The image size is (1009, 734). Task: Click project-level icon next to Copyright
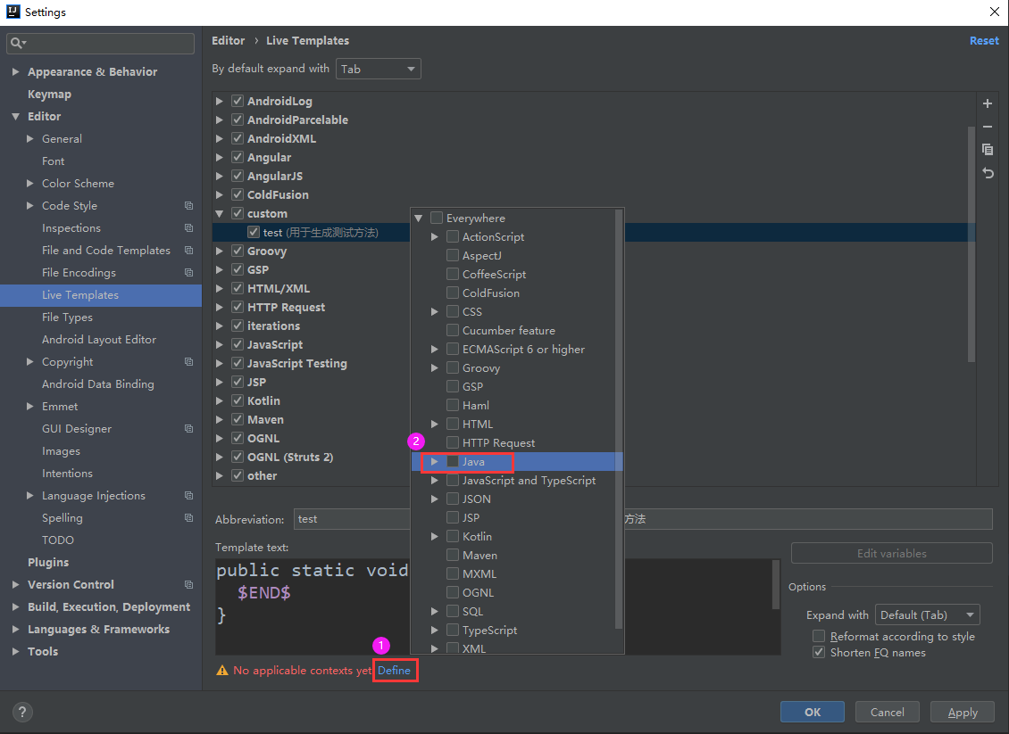click(188, 362)
